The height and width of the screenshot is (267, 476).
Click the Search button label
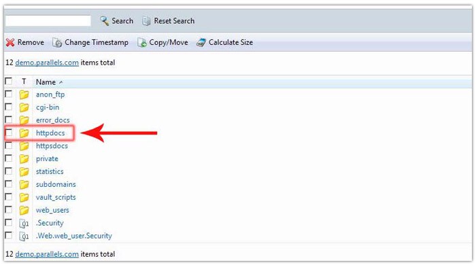(122, 21)
